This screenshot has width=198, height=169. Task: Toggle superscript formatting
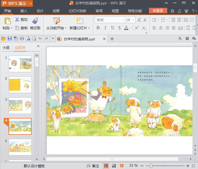click(137, 28)
